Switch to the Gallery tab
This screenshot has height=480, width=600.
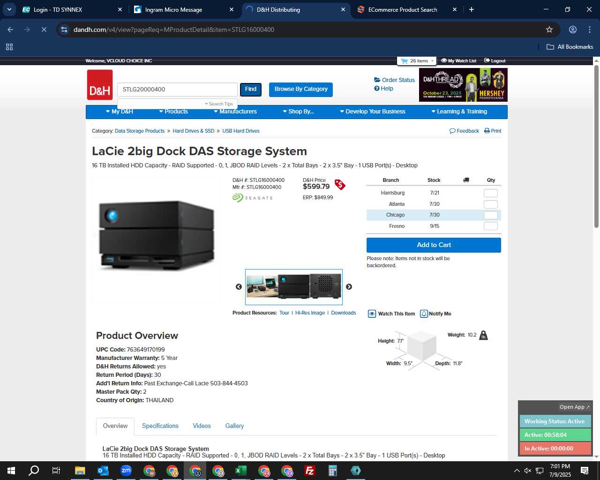[x=234, y=426]
